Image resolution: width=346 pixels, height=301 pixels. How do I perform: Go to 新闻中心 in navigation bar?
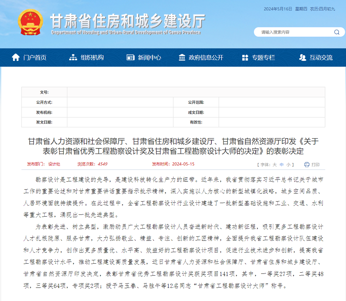pyautogui.click(x=149, y=57)
